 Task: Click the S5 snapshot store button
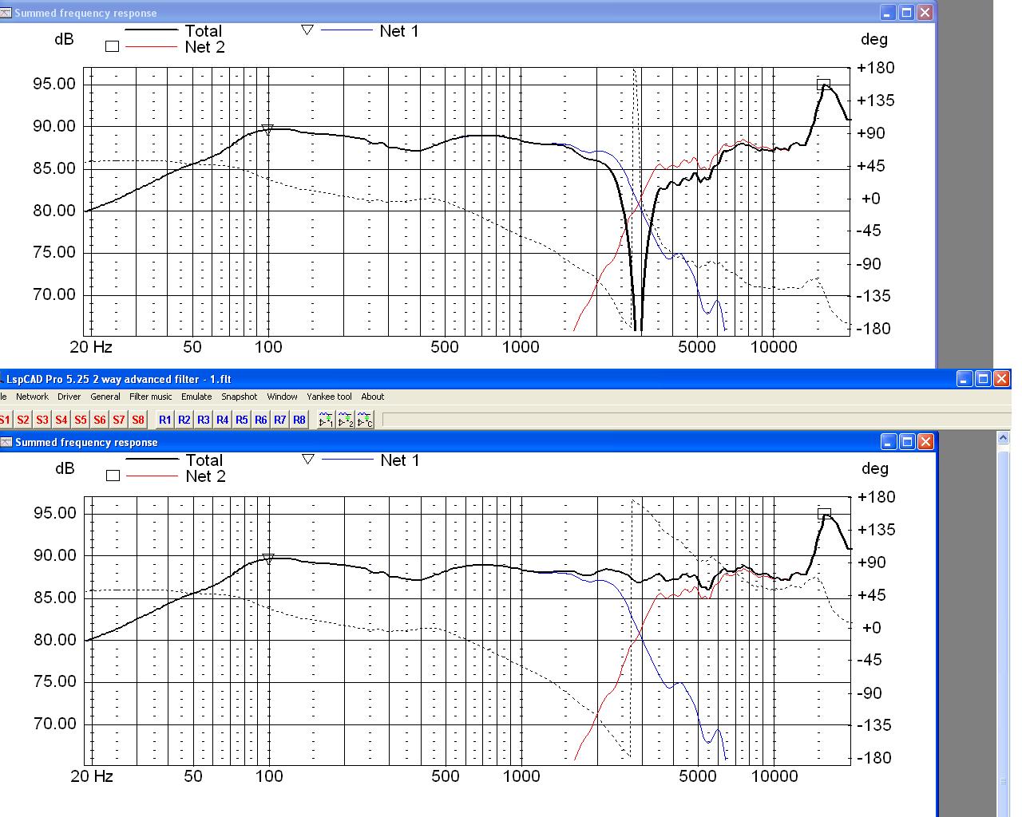click(x=81, y=420)
